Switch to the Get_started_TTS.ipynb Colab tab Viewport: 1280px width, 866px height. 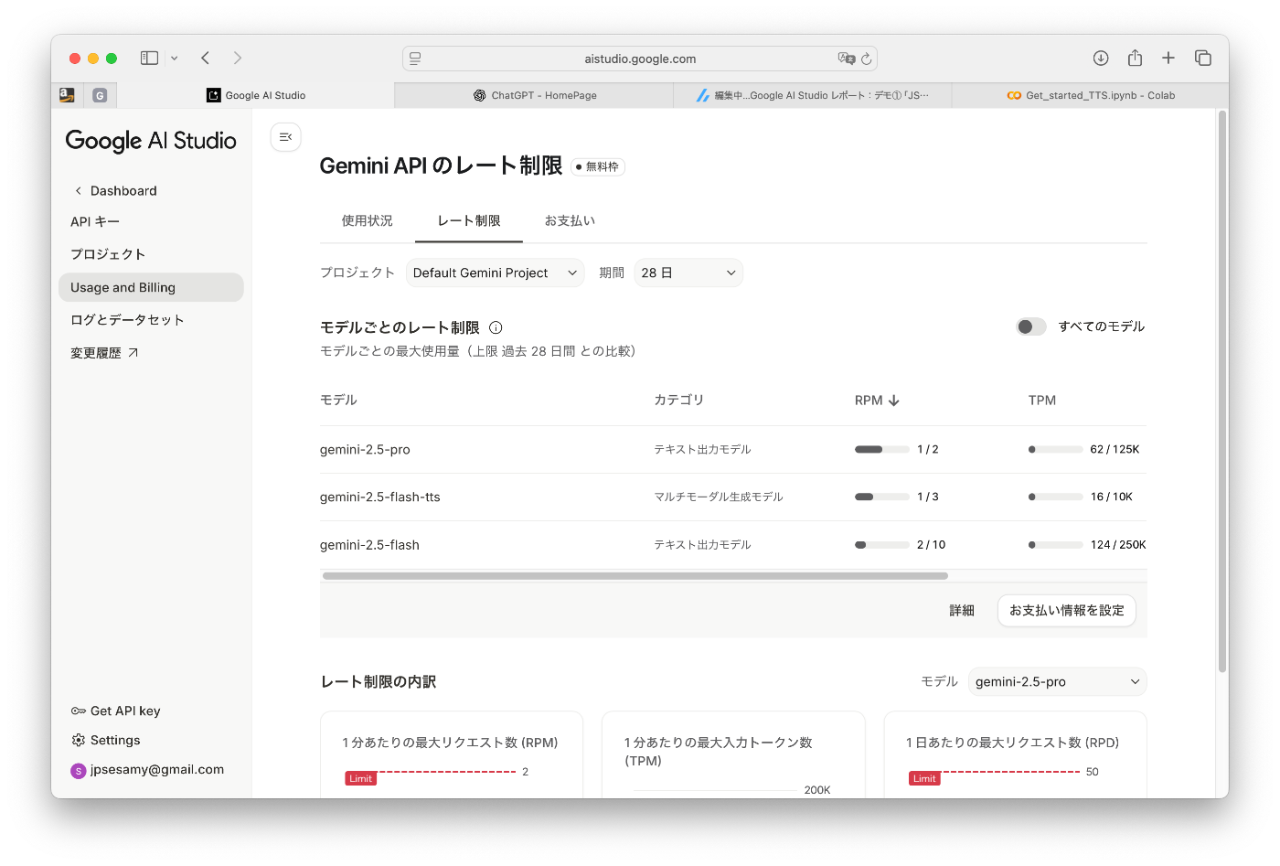pos(1091,95)
